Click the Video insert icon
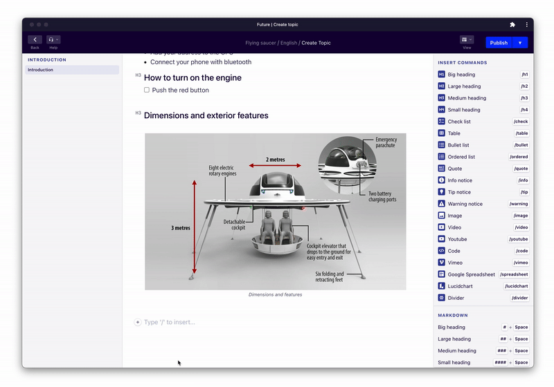The height and width of the screenshot is (387, 554). [441, 227]
